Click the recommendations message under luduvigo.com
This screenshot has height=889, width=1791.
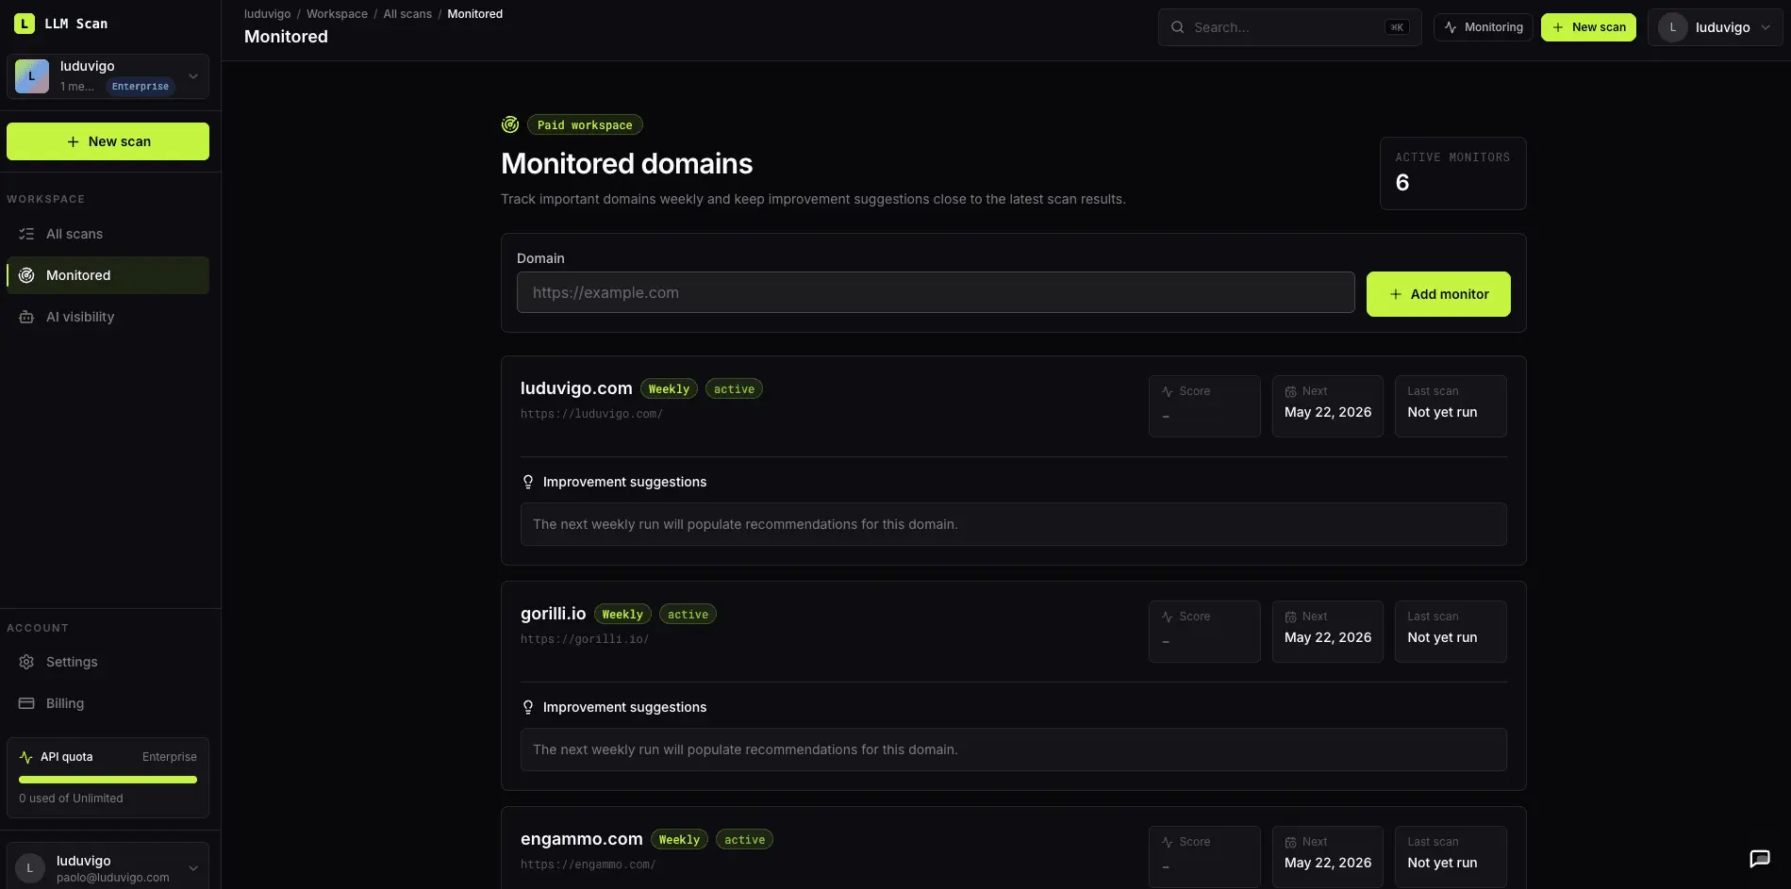[1013, 524]
